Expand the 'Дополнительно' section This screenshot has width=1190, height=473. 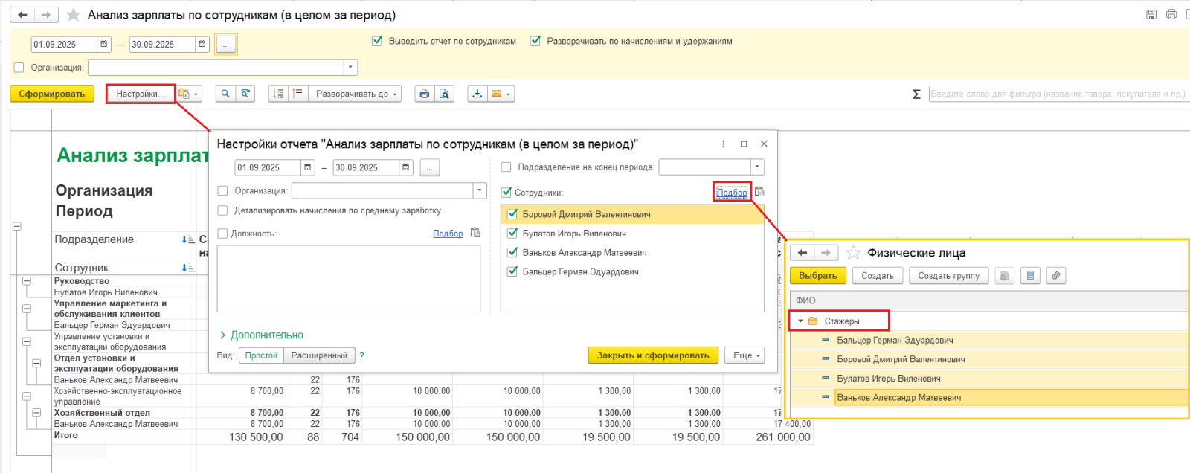click(261, 335)
